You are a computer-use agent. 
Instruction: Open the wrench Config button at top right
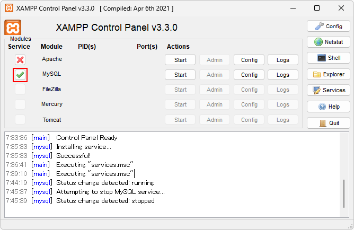click(329, 26)
